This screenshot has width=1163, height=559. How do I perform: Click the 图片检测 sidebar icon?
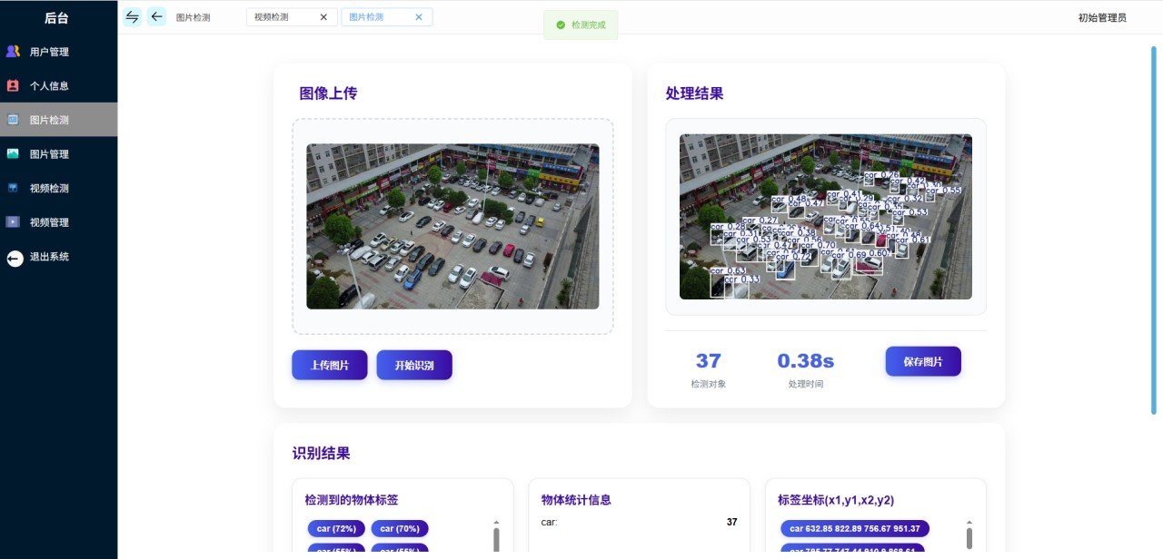coord(13,120)
